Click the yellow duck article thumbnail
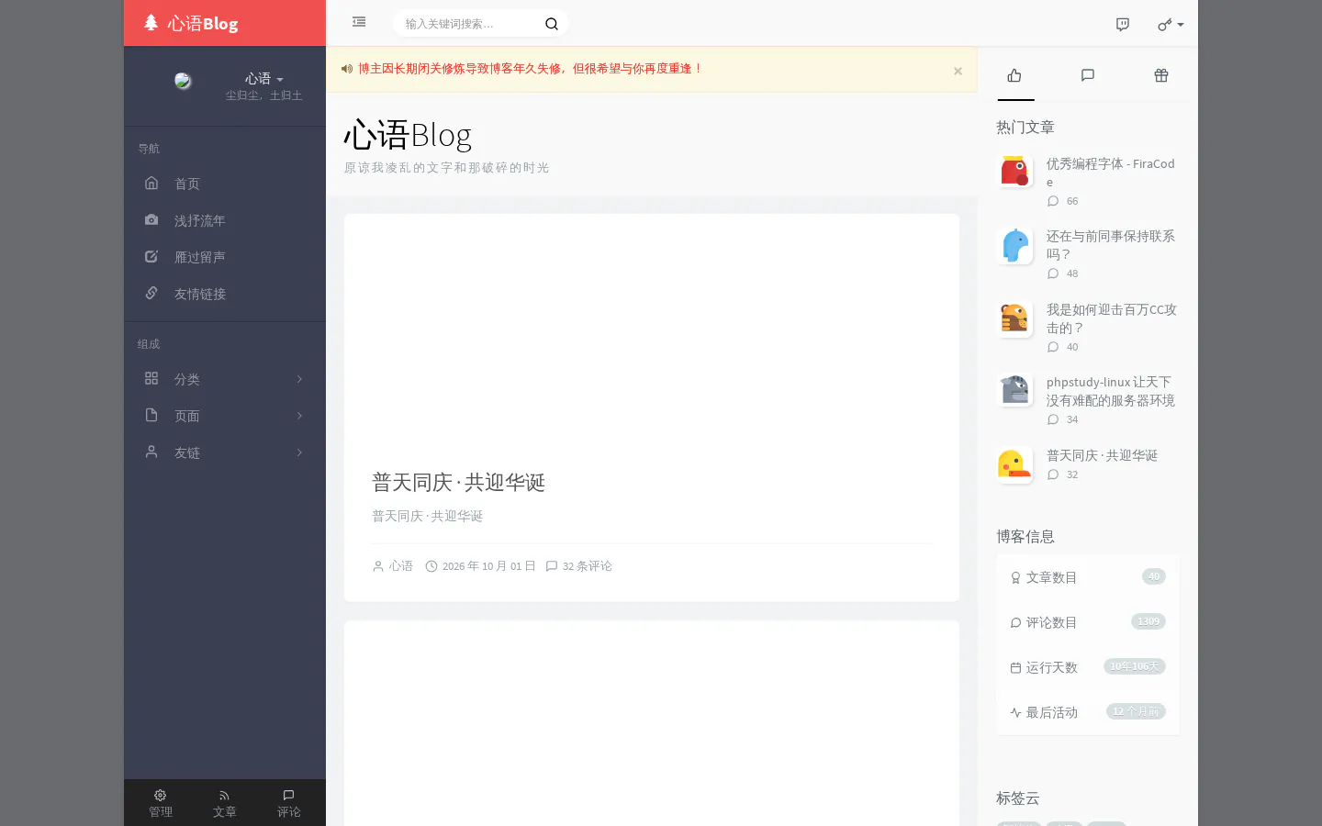This screenshot has width=1322, height=826. click(x=1014, y=464)
